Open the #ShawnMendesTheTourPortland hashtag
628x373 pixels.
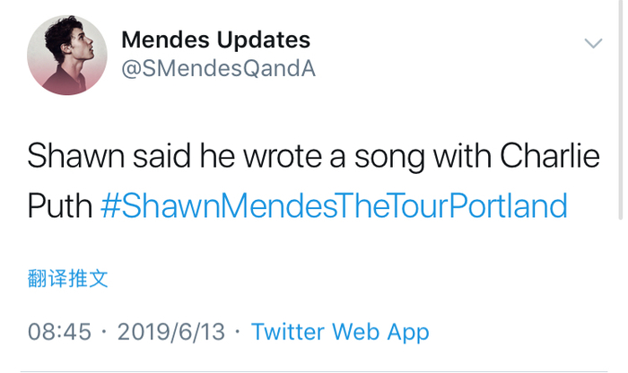(335, 206)
